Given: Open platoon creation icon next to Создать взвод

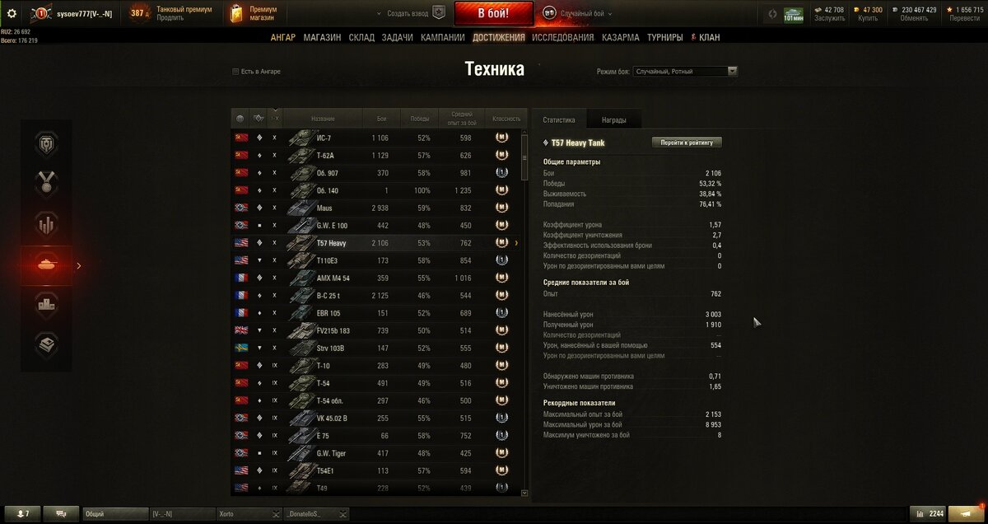Looking at the screenshot, I should point(439,13).
